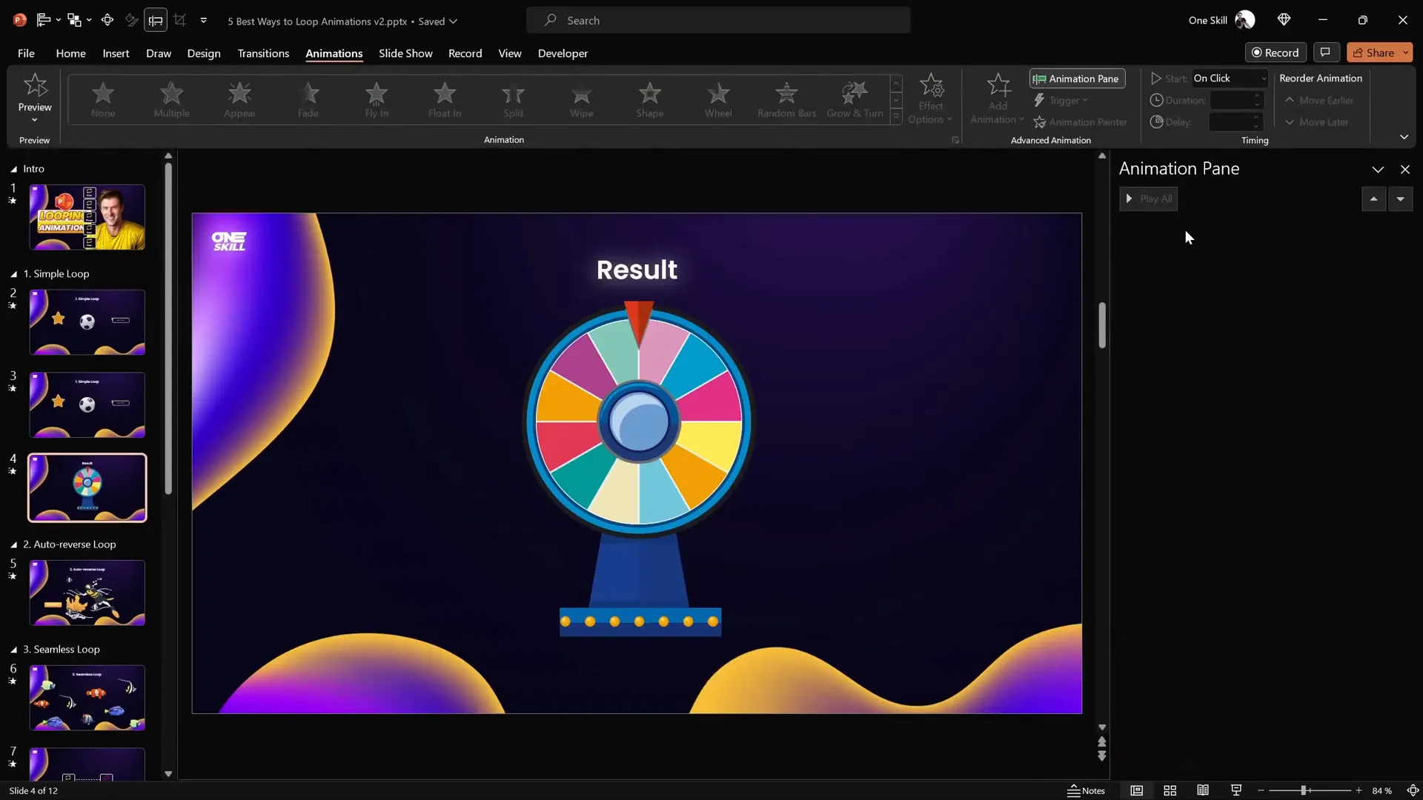Click the Preview animation star icon
1423x800 pixels.
[x=35, y=86]
